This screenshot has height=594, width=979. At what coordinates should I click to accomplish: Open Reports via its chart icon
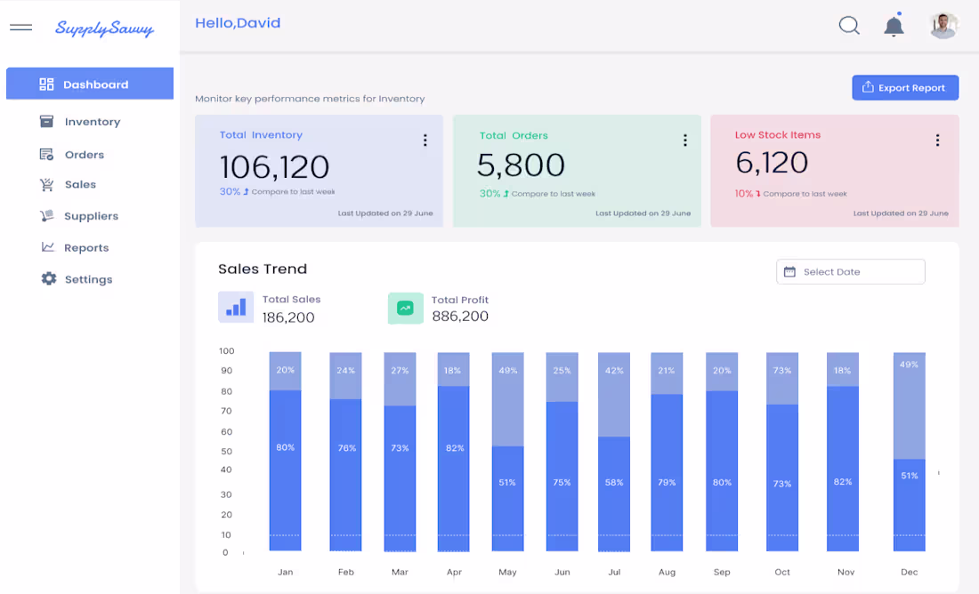click(x=46, y=247)
